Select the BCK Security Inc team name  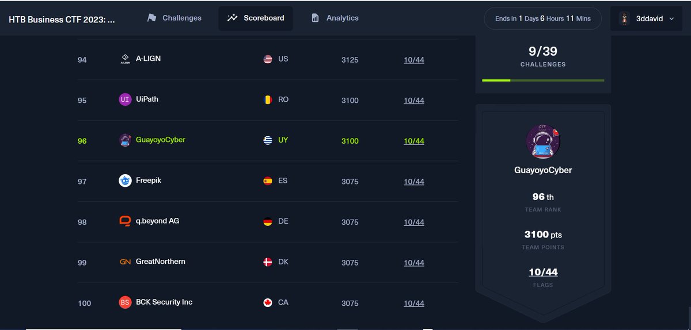click(164, 302)
